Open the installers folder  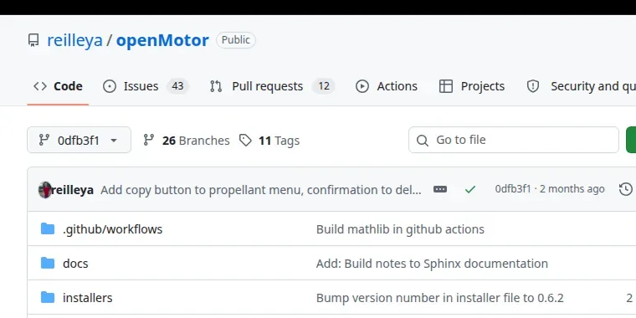pos(88,298)
